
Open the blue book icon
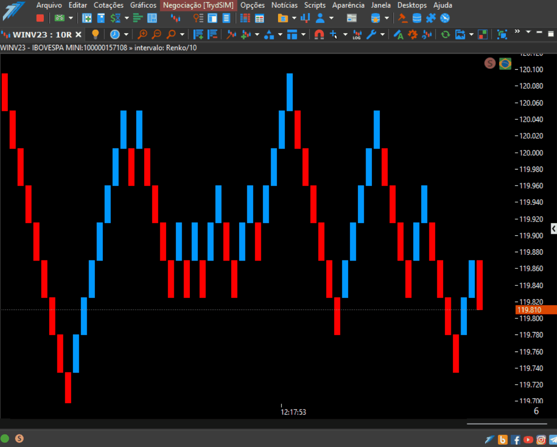(101, 18)
